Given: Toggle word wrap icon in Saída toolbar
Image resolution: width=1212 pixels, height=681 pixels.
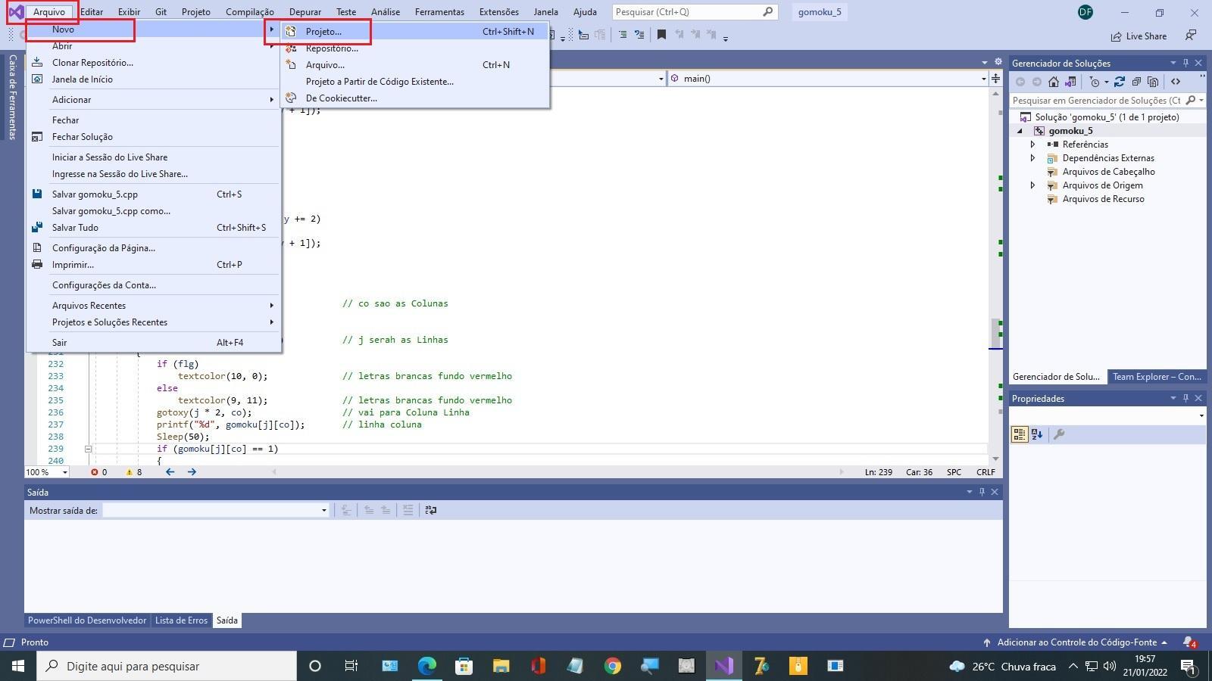Looking at the screenshot, I should (431, 511).
